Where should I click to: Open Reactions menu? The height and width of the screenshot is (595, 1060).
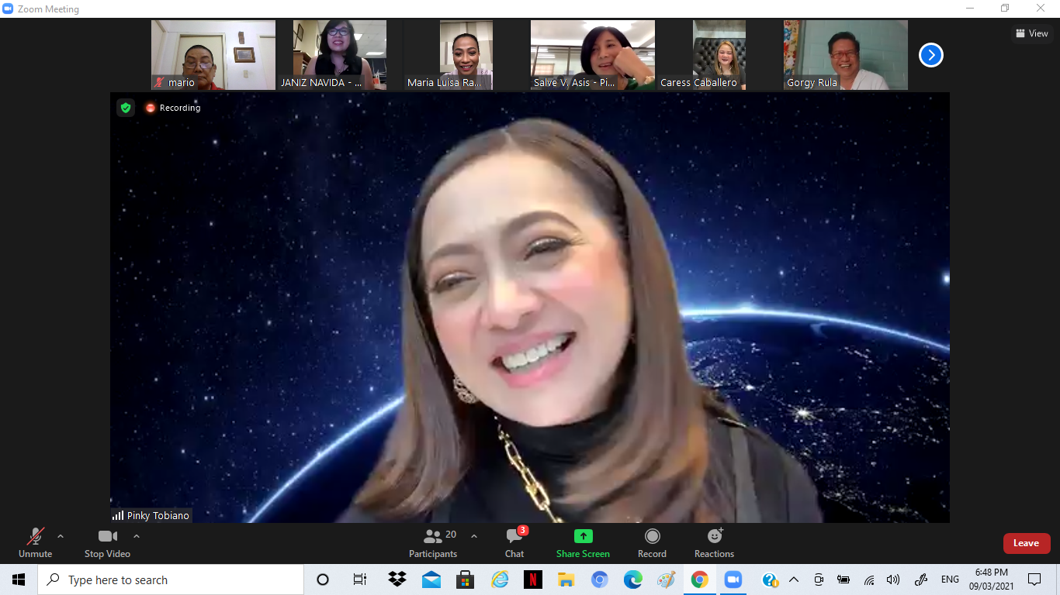[x=714, y=543]
